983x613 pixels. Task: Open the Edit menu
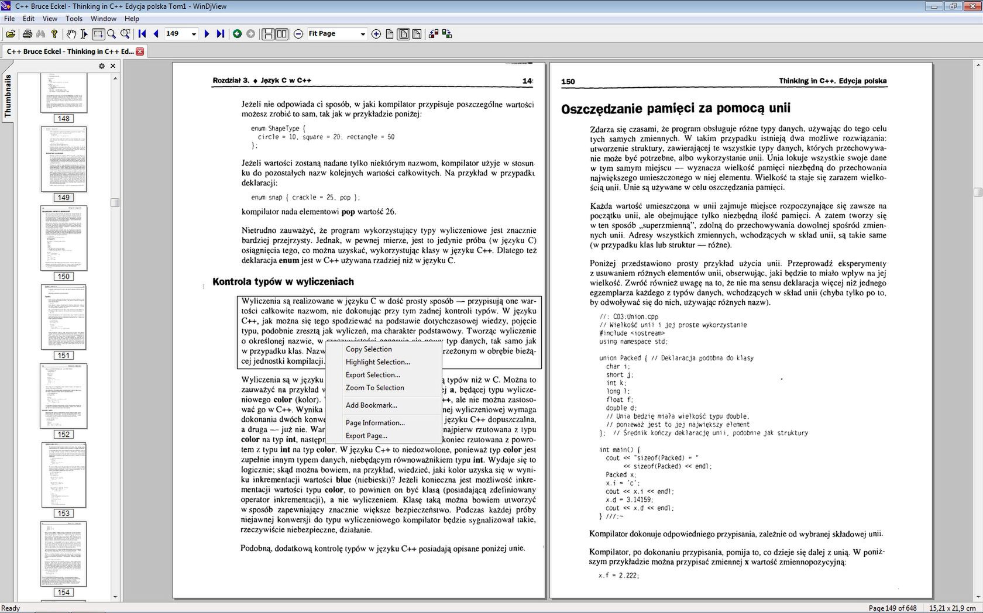click(29, 19)
